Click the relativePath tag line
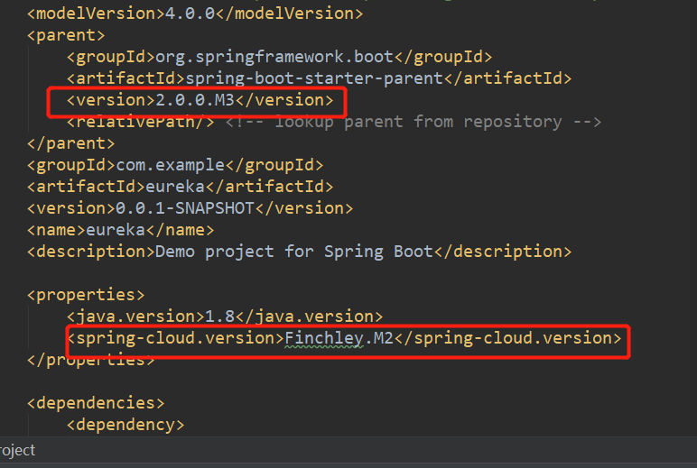 point(141,122)
